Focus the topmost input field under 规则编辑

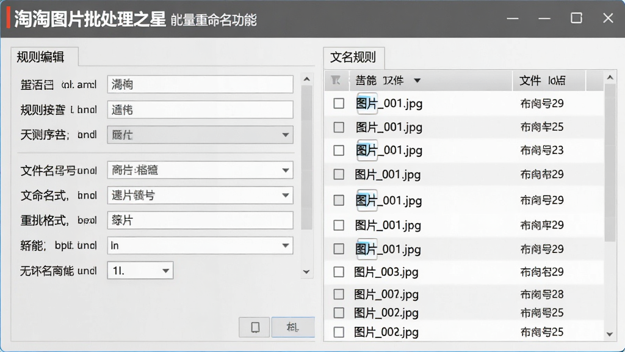[200, 84]
